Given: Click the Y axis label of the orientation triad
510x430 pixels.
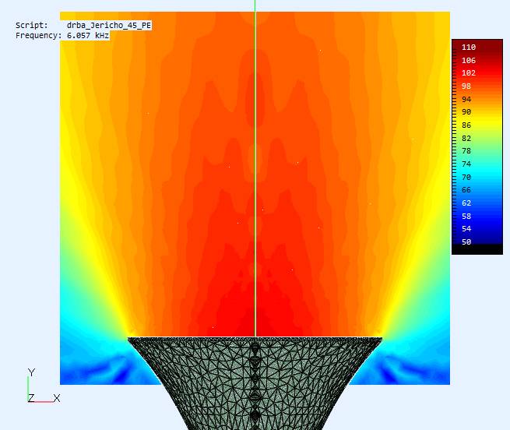Looking at the screenshot, I should coord(31,372).
